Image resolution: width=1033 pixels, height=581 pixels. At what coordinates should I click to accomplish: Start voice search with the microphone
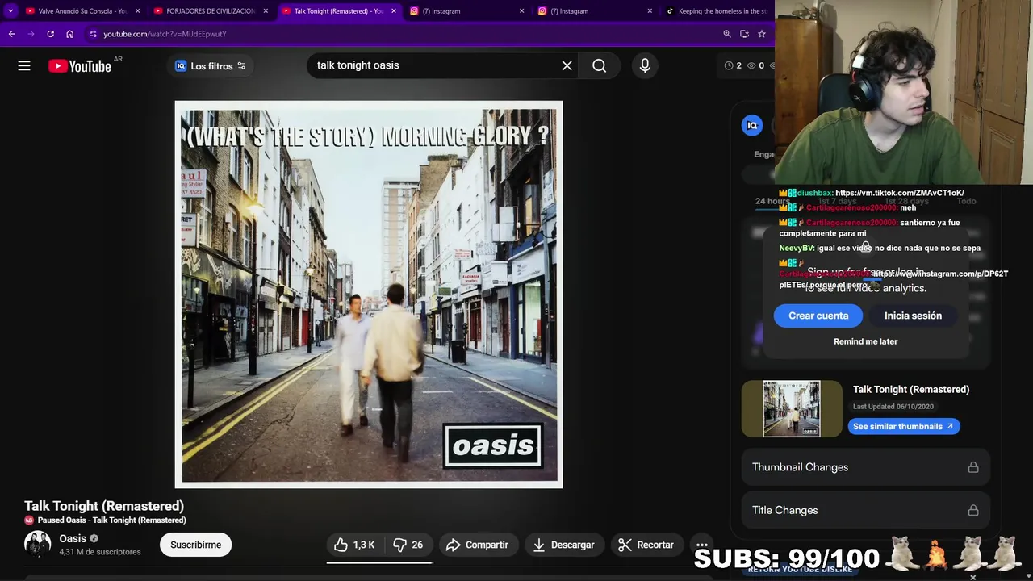[x=645, y=65]
